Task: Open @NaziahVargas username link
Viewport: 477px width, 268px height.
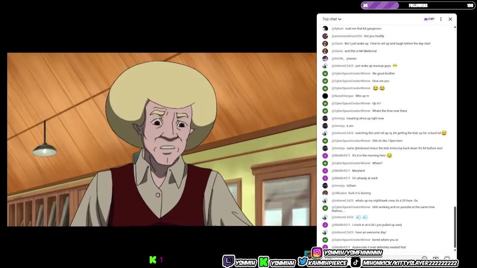Action: [342, 96]
